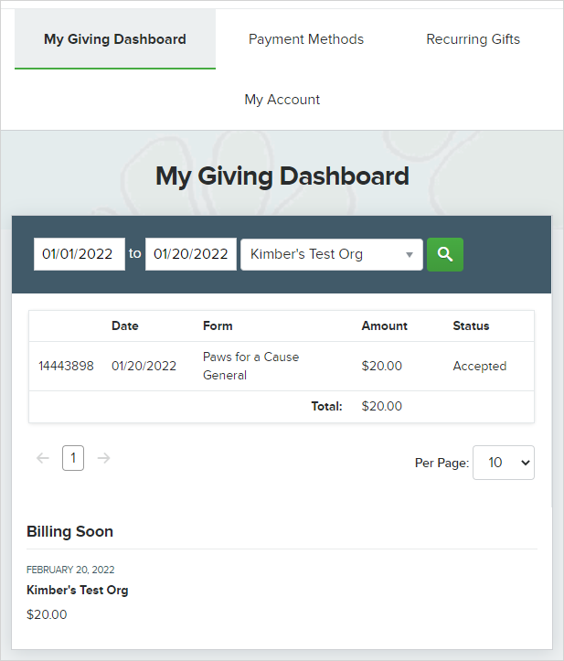The height and width of the screenshot is (661, 564).
Task: Click the Status column header
Action: [471, 325]
